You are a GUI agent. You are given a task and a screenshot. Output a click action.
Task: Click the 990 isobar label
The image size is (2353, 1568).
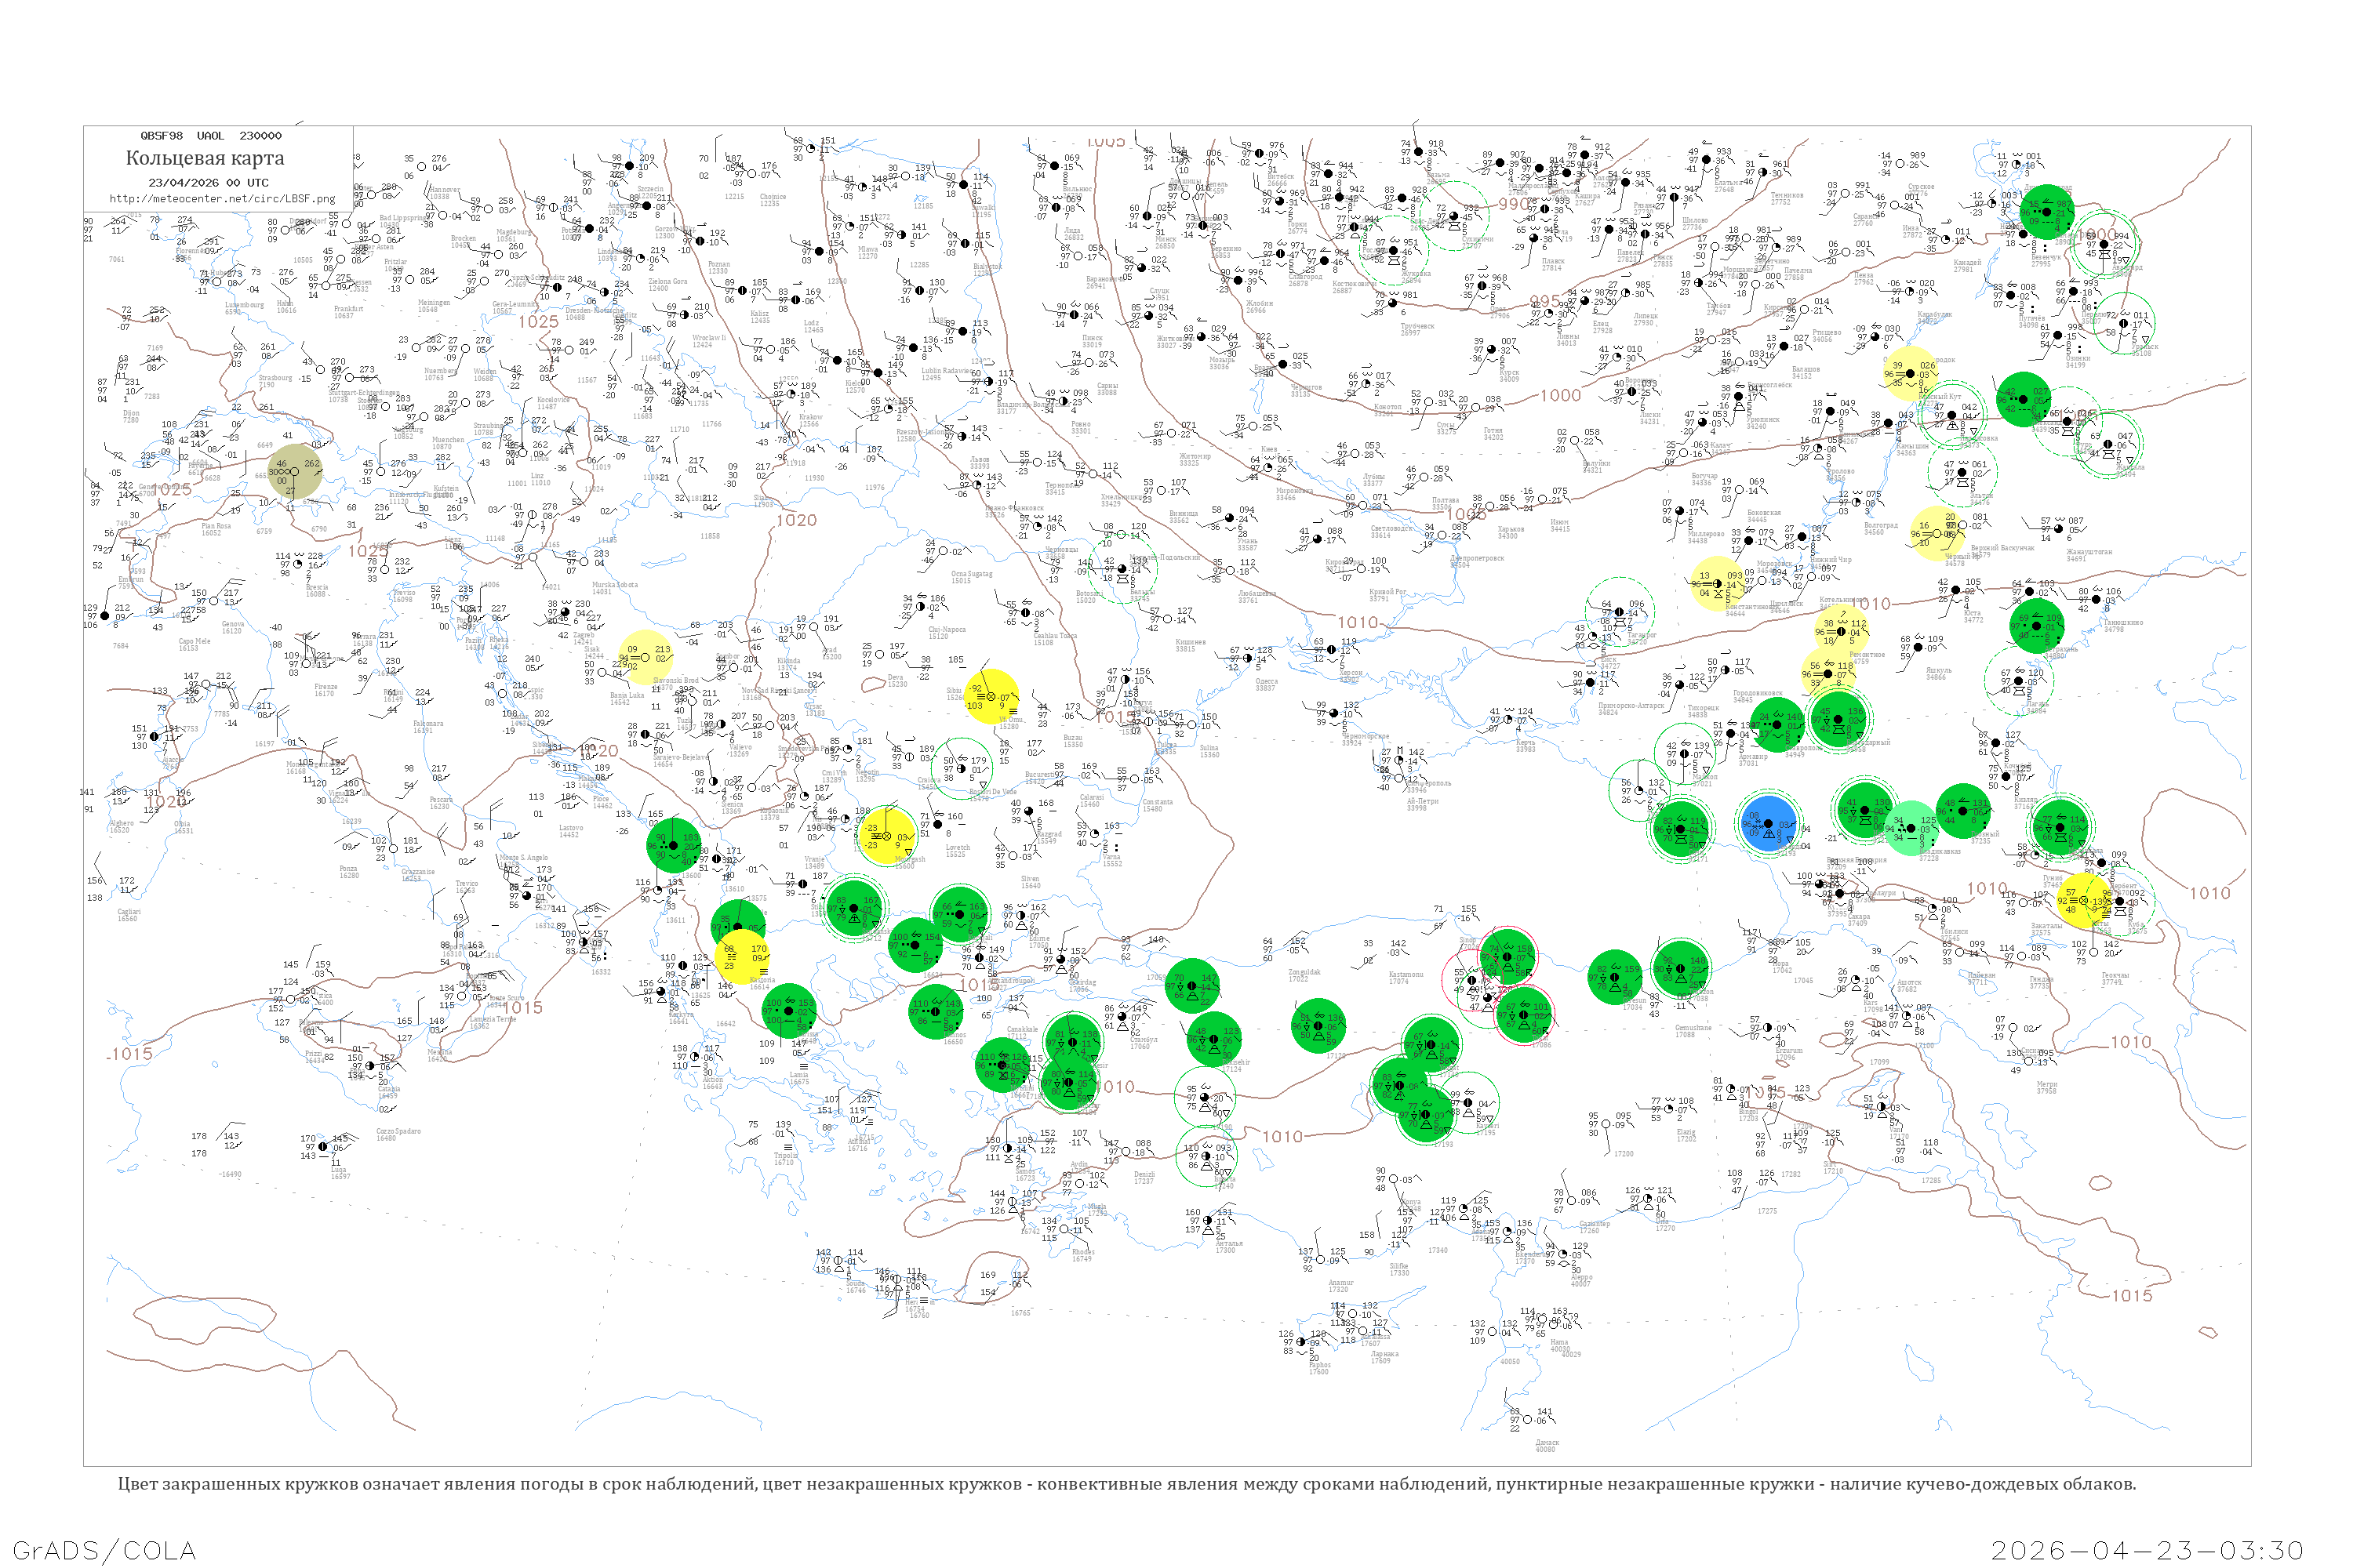[x=1514, y=205]
